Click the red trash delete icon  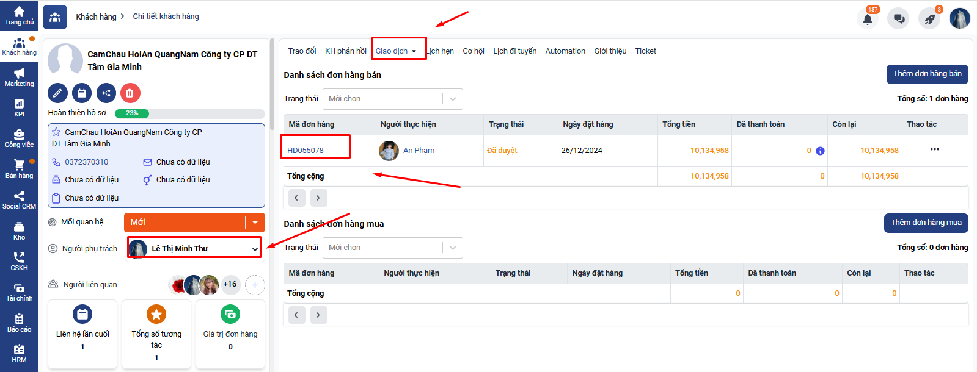[x=130, y=93]
